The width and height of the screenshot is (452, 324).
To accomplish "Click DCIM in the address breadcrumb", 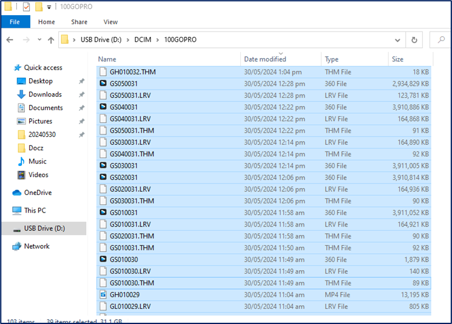I will pos(143,40).
